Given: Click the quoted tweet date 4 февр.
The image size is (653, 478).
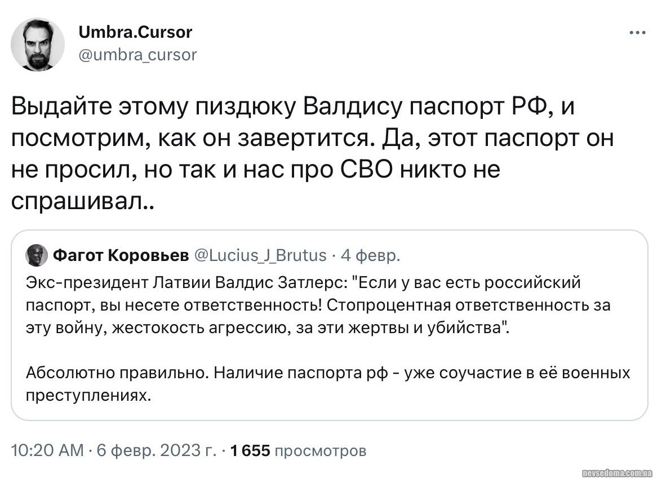Looking at the screenshot, I should [x=371, y=256].
